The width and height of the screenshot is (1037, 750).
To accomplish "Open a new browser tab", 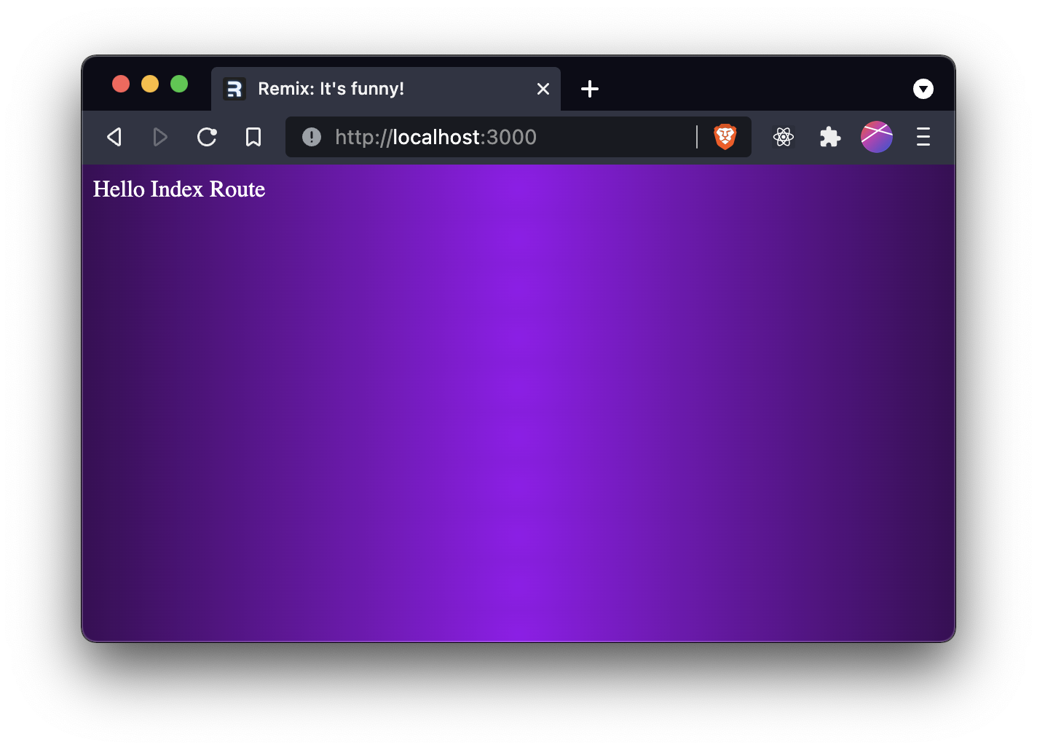I will point(590,89).
